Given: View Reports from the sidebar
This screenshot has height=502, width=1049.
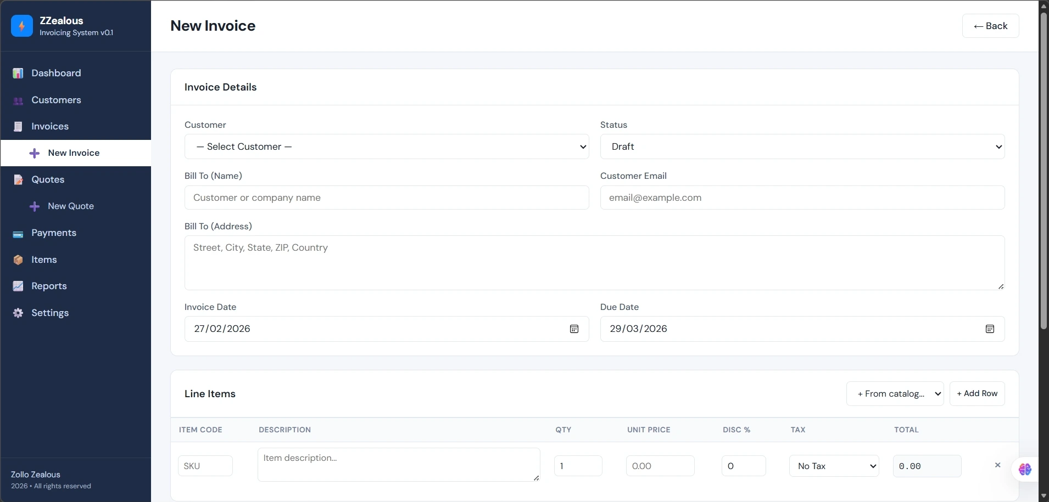Looking at the screenshot, I should click(x=76, y=286).
